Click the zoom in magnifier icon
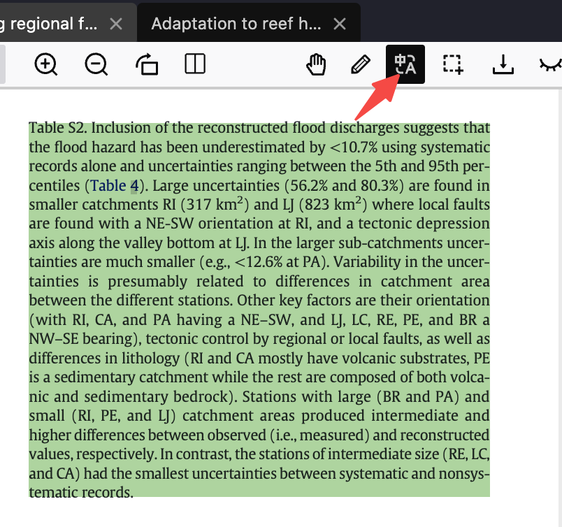This screenshot has width=562, height=527. click(46, 64)
